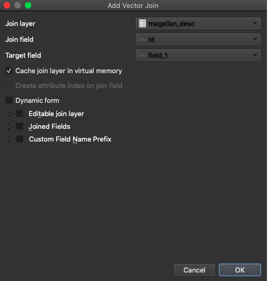Enable the Dynamic form checkbox
Viewport: 267px width, 281px height.
(x=9, y=100)
